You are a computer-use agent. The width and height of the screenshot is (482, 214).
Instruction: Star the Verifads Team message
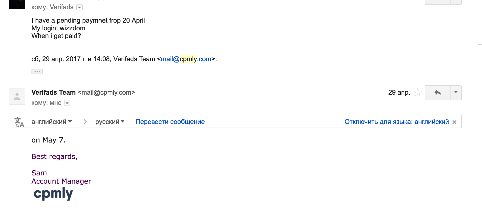(x=417, y=92)
